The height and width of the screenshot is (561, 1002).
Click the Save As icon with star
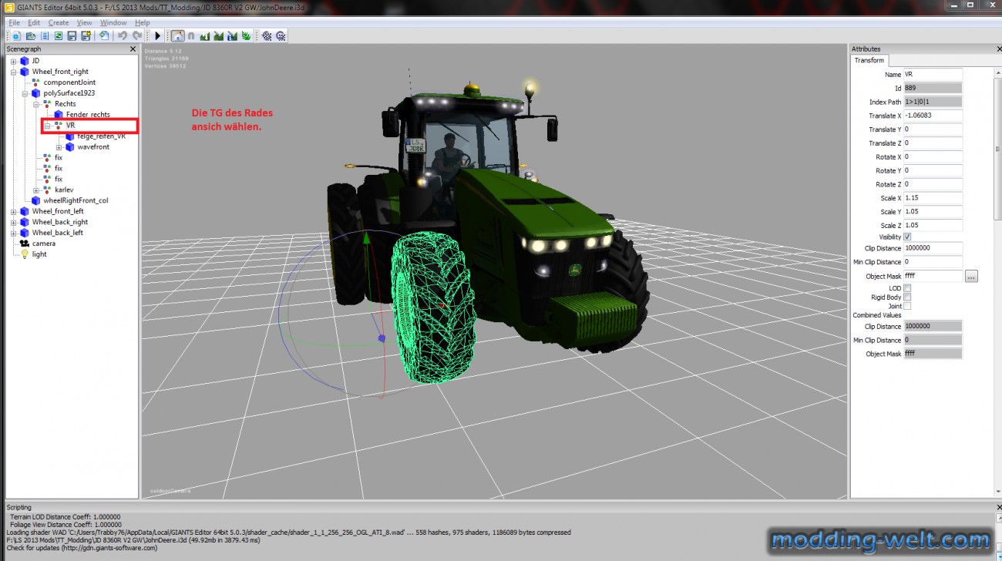(86, 35)
